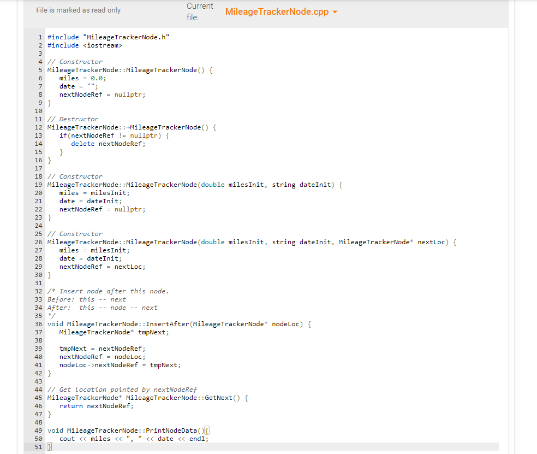Click the 'Current file:' label
537x454 pixels.
point(199,11)
